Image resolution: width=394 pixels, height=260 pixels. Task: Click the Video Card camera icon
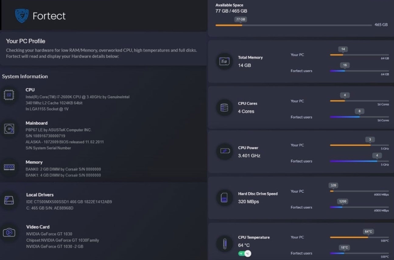tap(9, 233)
